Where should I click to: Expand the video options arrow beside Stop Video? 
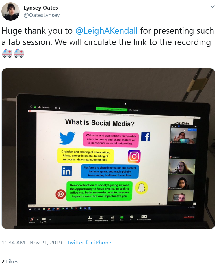(50, 219)
